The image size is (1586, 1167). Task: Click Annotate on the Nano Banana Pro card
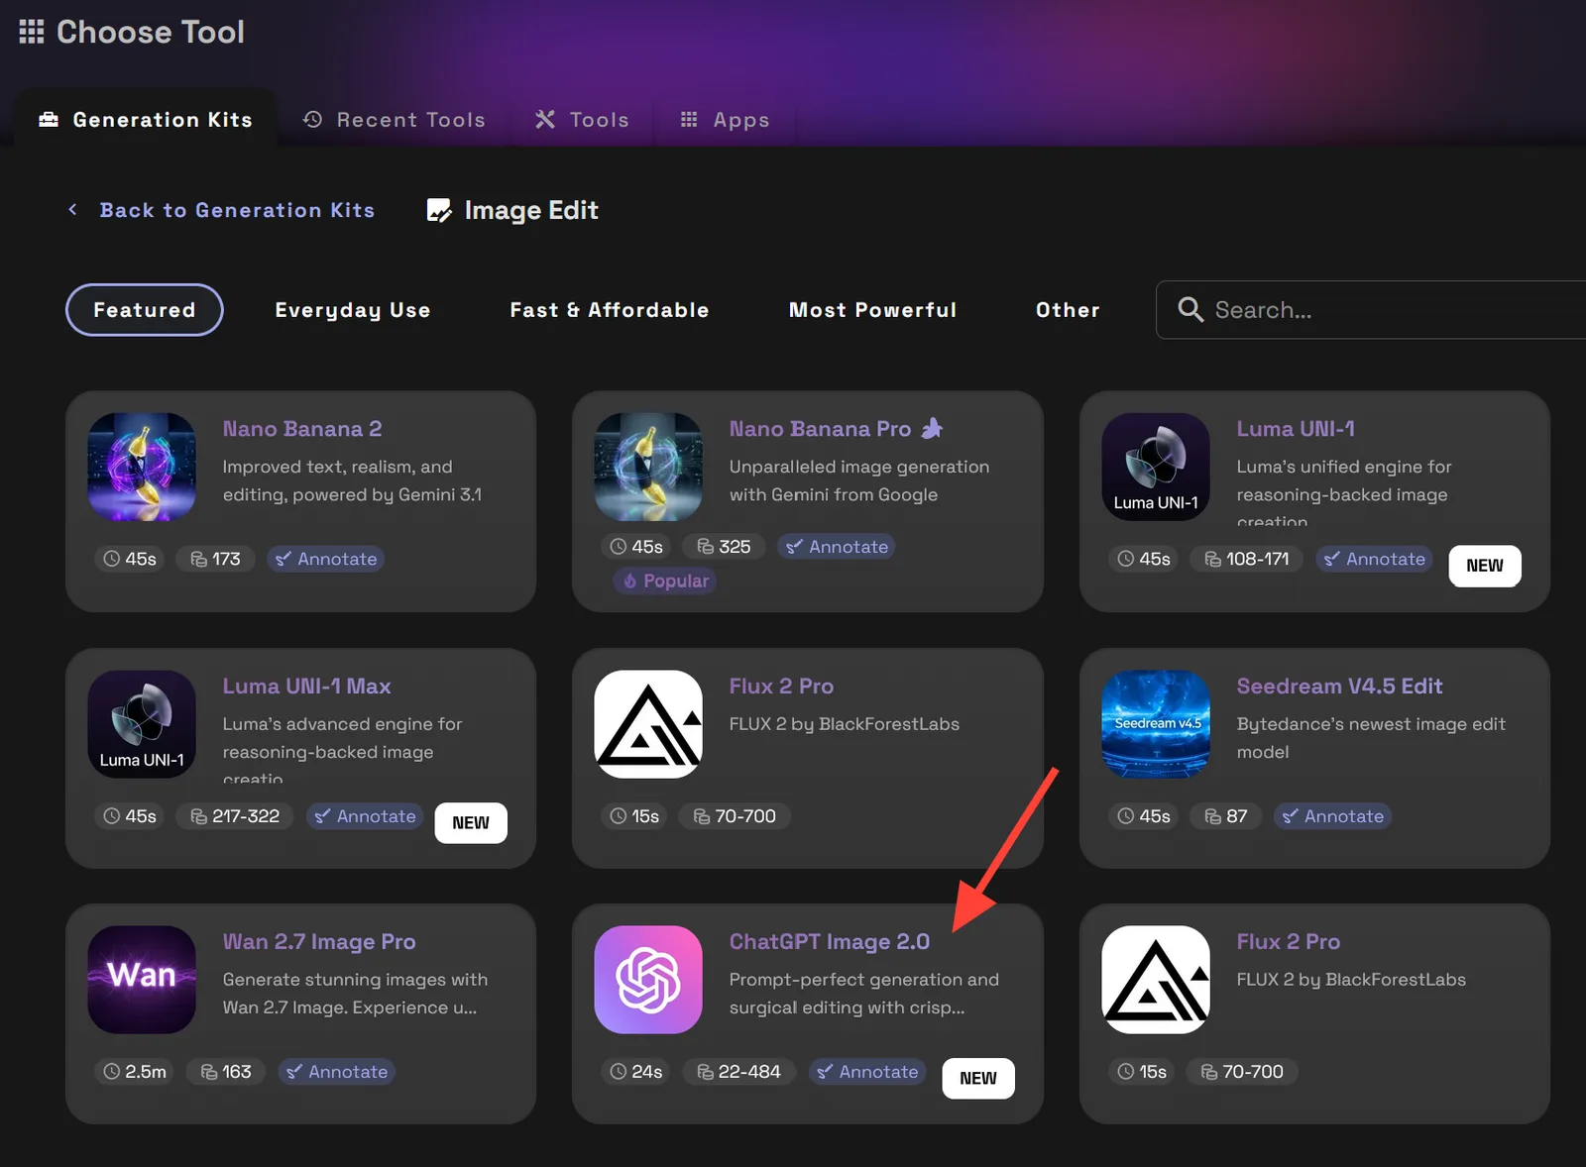[838, 547]
